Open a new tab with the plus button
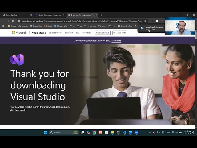Screen dimensions: 197x148 pos(101,15)
